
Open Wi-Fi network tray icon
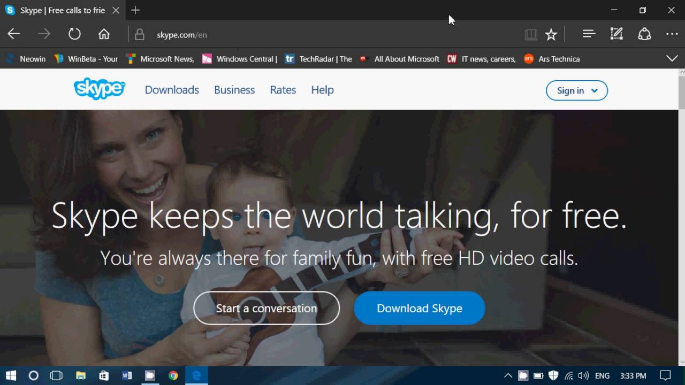[568, 375]
